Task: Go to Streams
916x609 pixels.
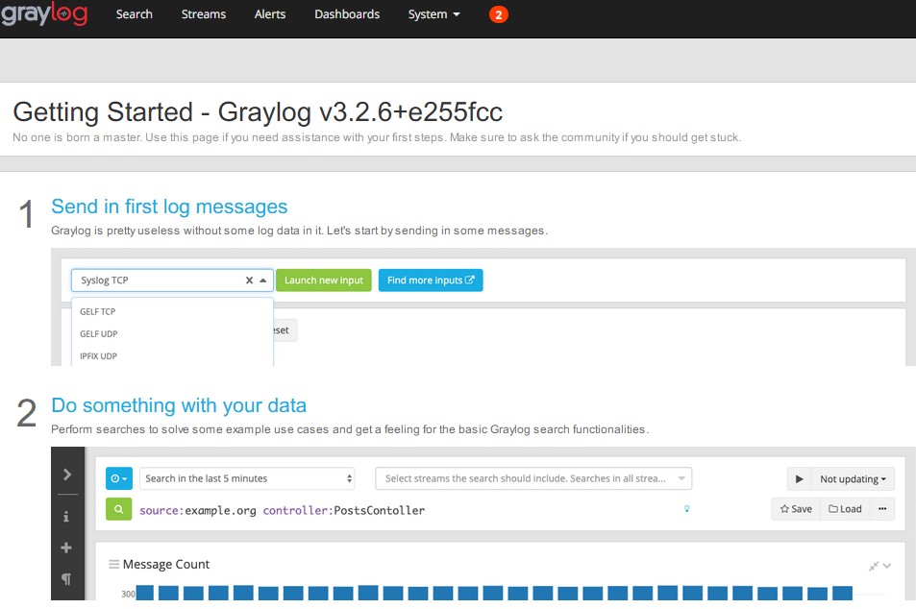Action: point(204,14)
